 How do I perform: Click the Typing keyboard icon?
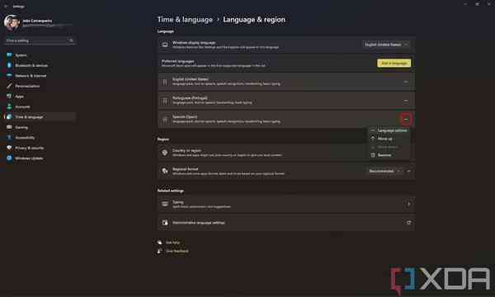point(165,204)
